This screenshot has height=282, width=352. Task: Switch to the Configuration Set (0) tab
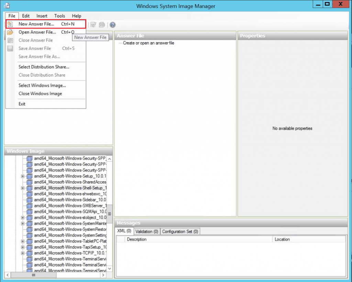point(180,231)
